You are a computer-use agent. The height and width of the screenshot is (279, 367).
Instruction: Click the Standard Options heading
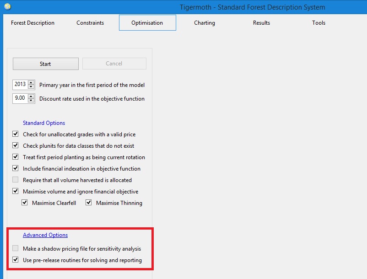click(44, 123)
